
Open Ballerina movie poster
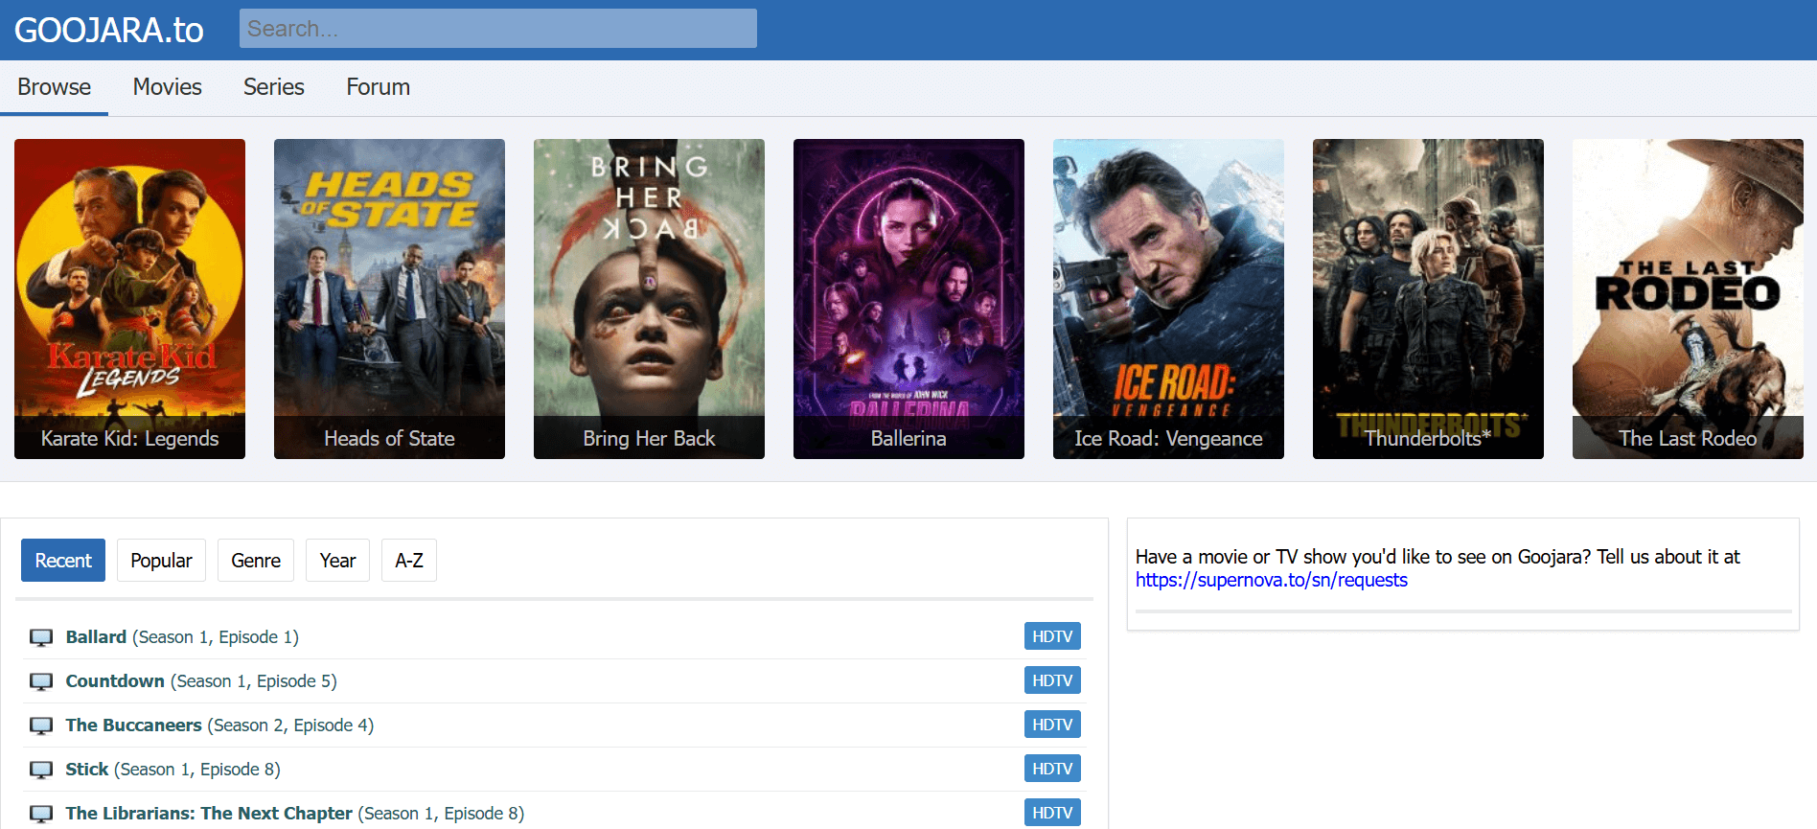[x=908, y=299]
